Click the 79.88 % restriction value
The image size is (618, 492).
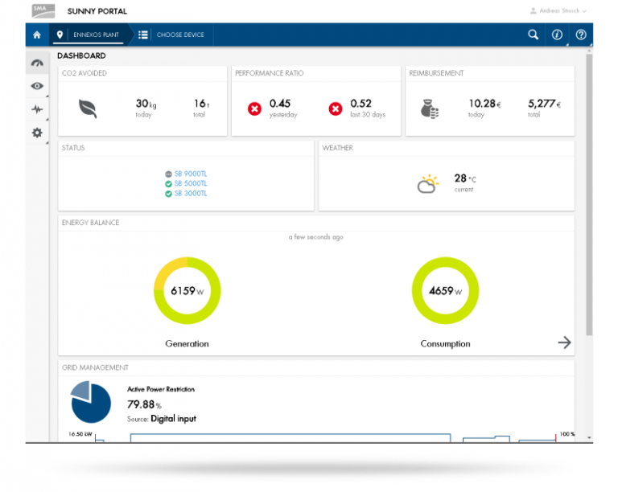144,404
